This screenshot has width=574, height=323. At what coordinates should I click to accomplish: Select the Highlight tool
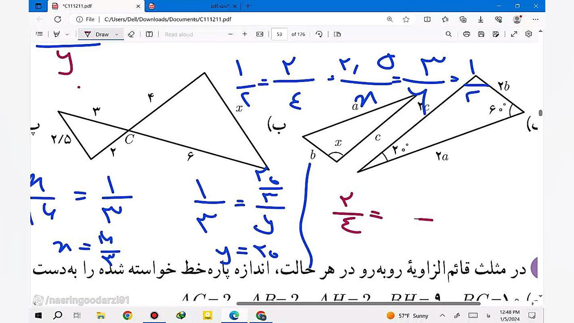click(57, 34)
